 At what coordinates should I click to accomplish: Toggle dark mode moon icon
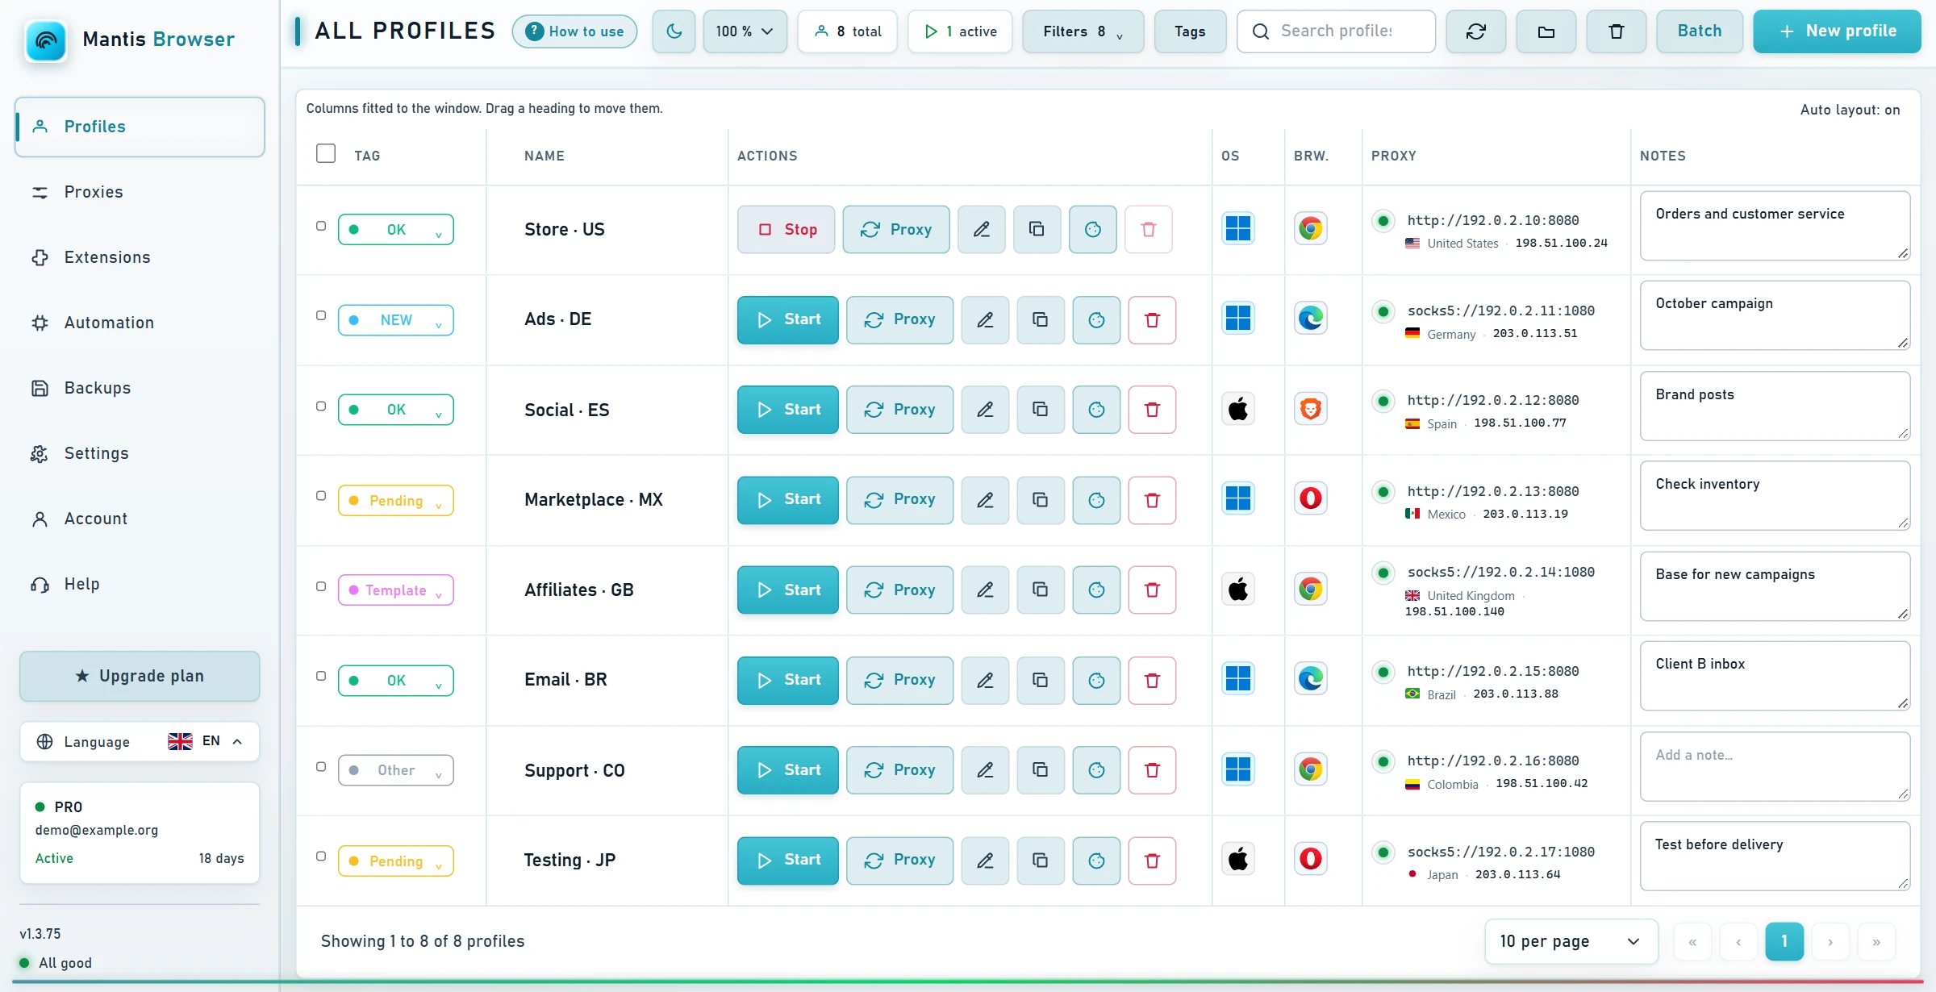[x=674, y=31]
